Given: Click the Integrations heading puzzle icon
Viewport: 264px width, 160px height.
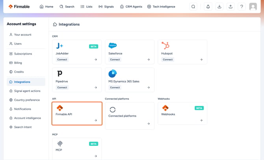Looking at the screenshot, I should click(55, 24).
